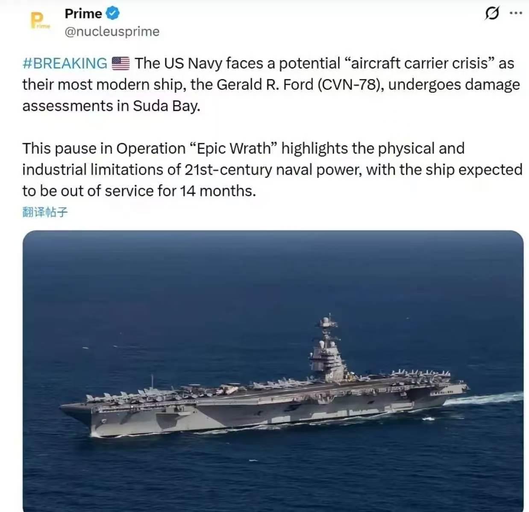This screenshot has height=512, width=529.
Task: Open the @nucleusprime handle
Action: [x=112, y=31]
